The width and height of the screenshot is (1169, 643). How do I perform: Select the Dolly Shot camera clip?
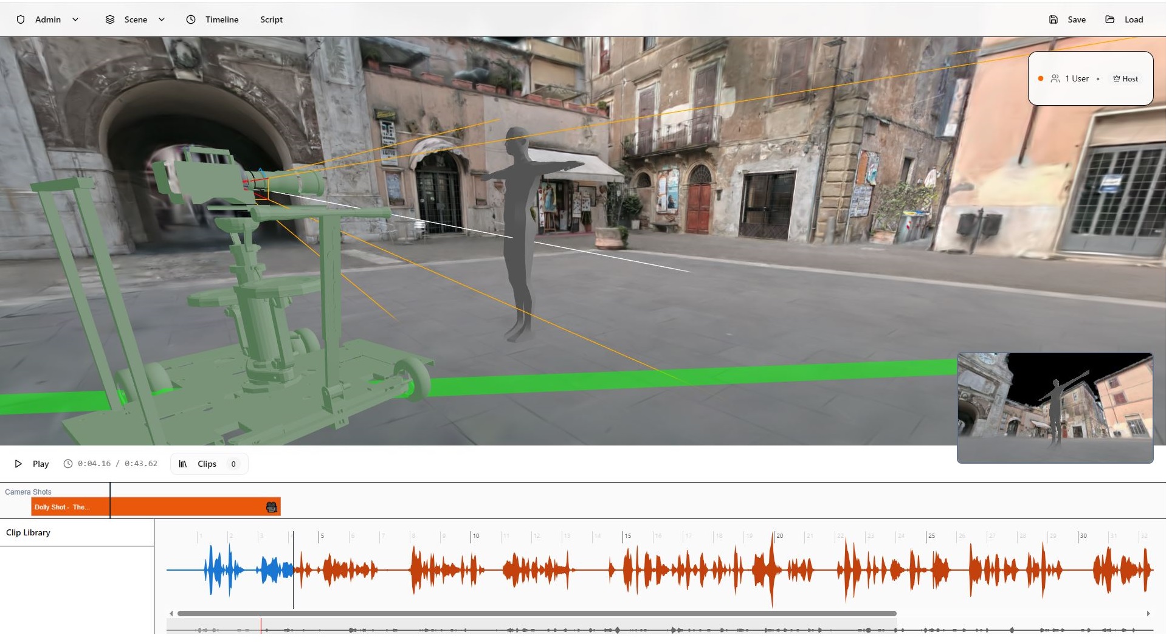[152, 507]
